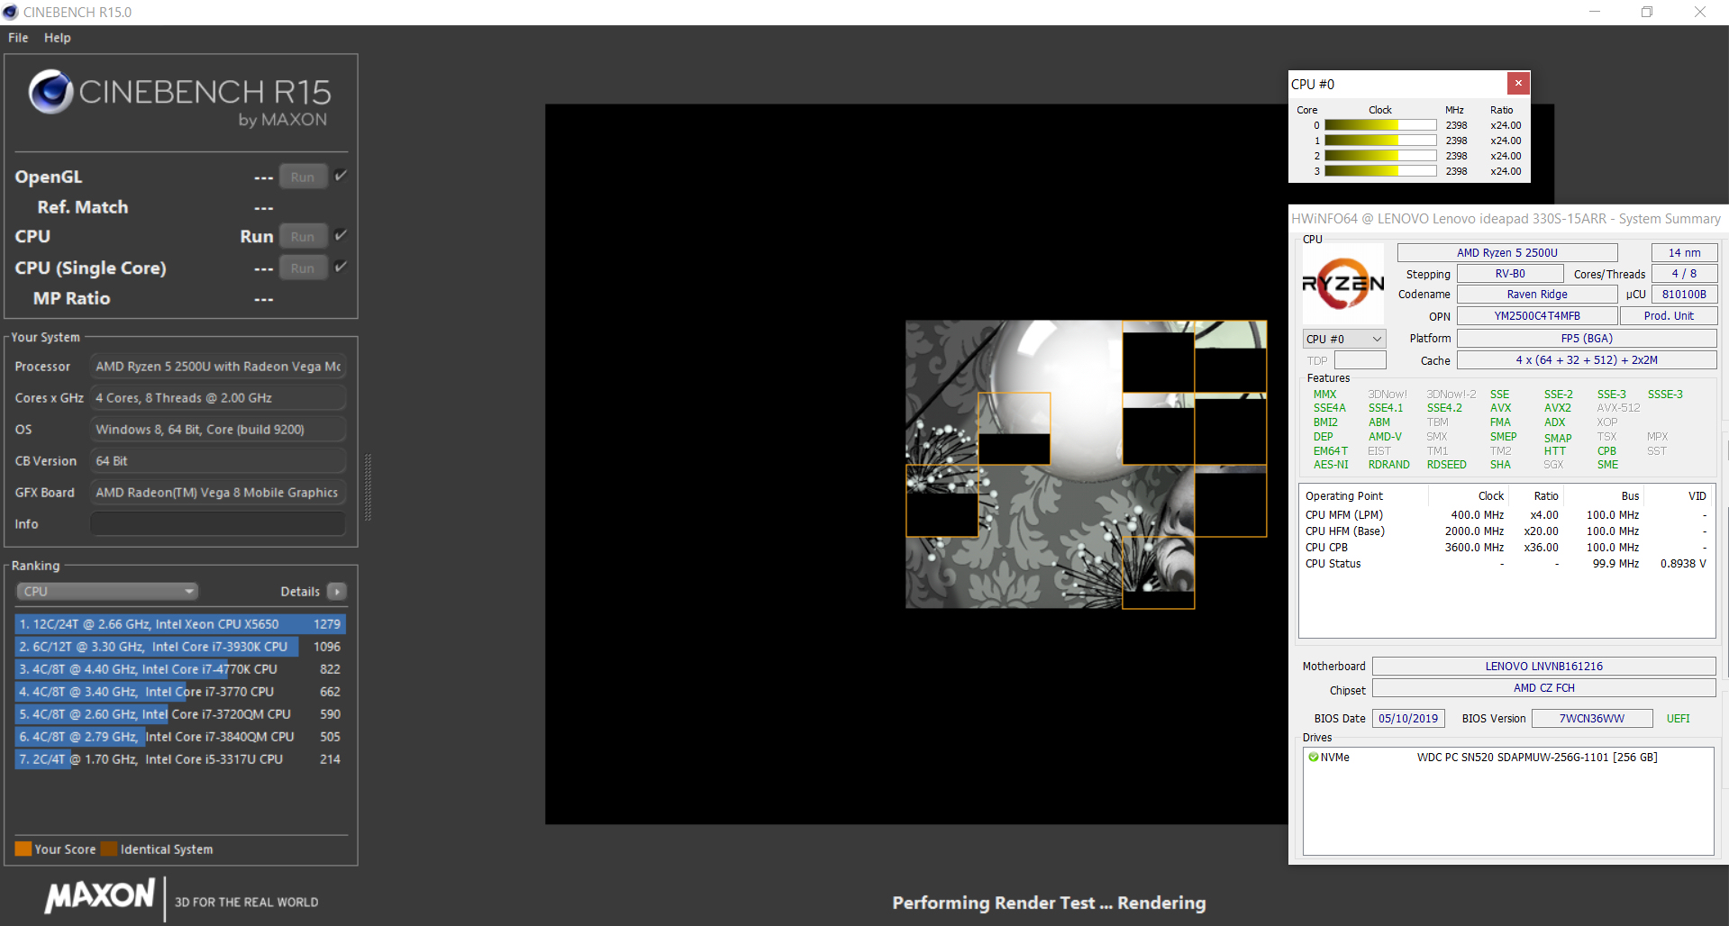Click the LENOVO LNVNB161216 motherboard box
Viewport: 1729px width, 926px height.
pos(1543,667)
